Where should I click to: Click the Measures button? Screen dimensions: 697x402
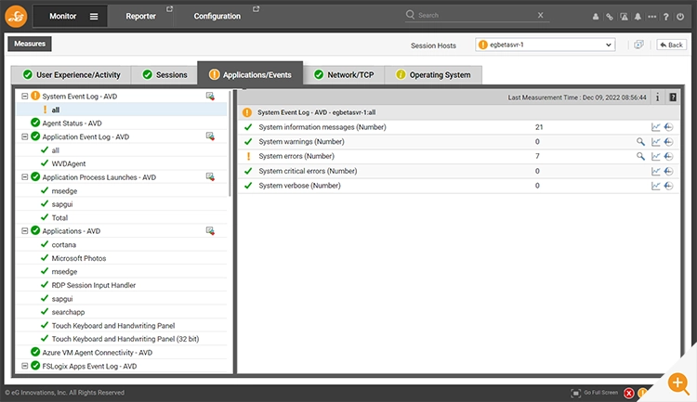30,44
